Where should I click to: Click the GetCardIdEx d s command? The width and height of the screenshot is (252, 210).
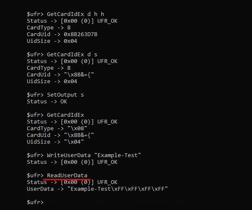click(x=72, y=55)
